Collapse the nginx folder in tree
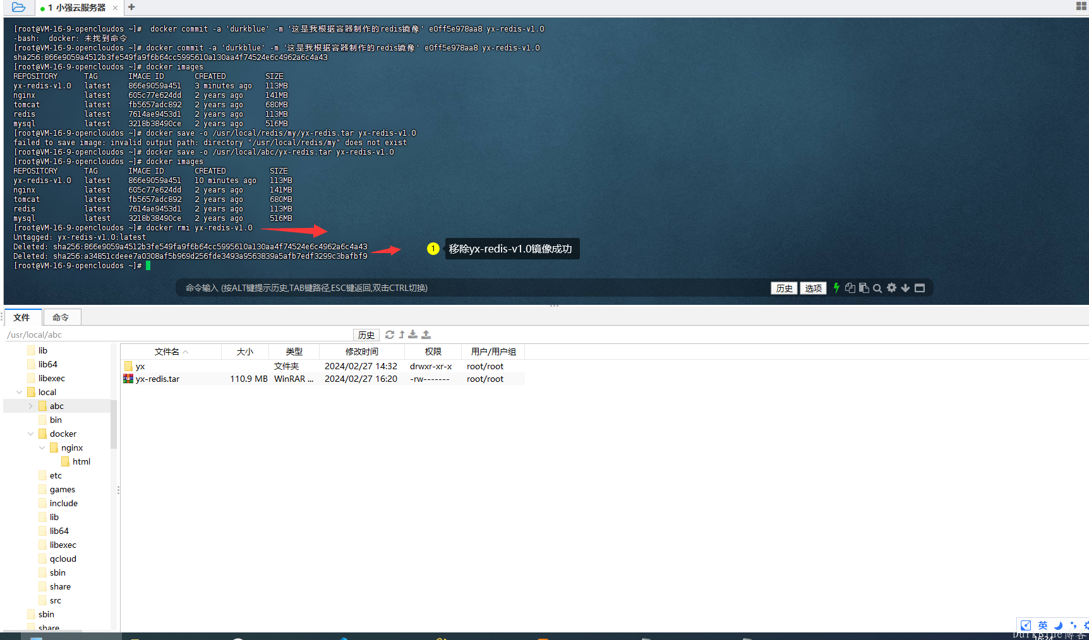This screenshot has width=1089, height=640. pos(42,447)
